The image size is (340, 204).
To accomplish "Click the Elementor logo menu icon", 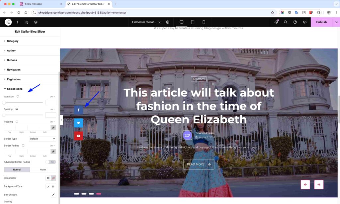I will click(8, 22).
